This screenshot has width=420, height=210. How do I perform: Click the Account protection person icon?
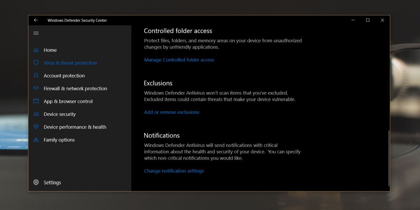(36, 76)
